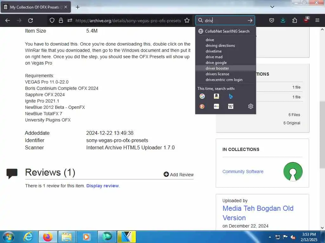Search this time with eBay
The height and width of the screenshot is (243, 325).
coord(216,106)
